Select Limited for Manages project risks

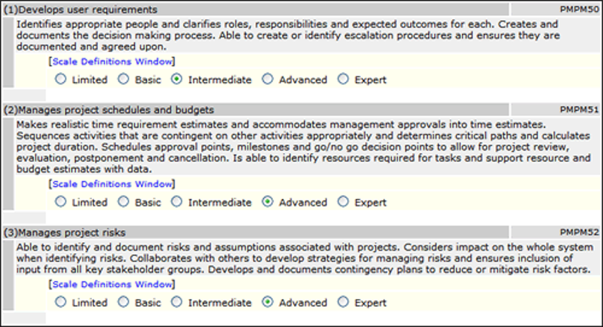click(60, 302)
